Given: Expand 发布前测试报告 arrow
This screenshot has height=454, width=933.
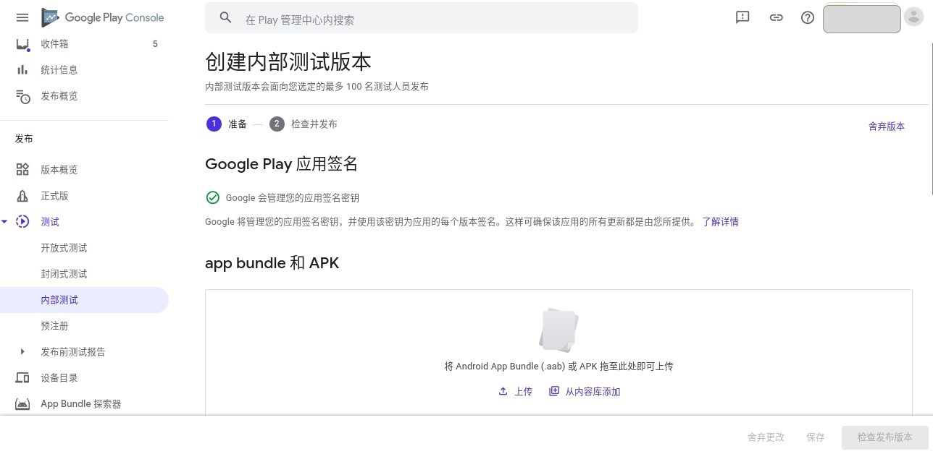Looking at the screenshot, I should click(22, 352).
